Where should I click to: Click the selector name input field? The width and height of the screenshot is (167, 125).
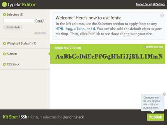coord(19,21)
